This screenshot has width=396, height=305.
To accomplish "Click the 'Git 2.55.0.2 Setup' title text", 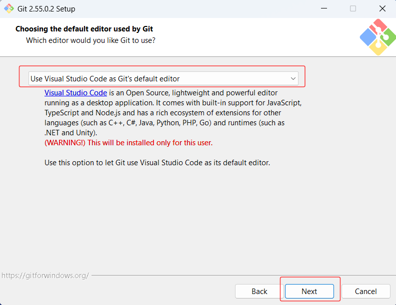I will [x=46, y=9].
